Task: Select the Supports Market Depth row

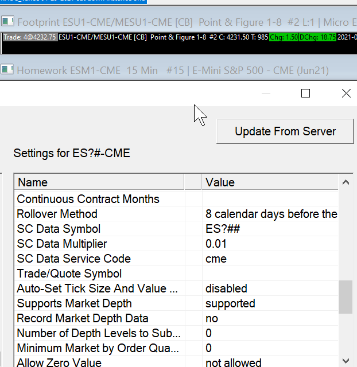Action: [x=176, y=303]
